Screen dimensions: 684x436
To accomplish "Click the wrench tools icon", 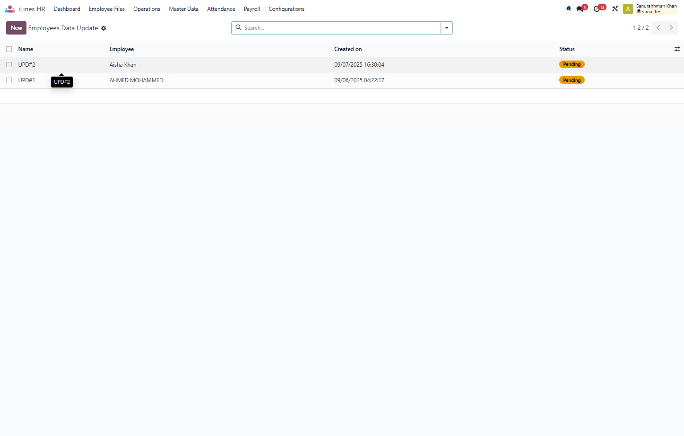I will click(615, 9).
